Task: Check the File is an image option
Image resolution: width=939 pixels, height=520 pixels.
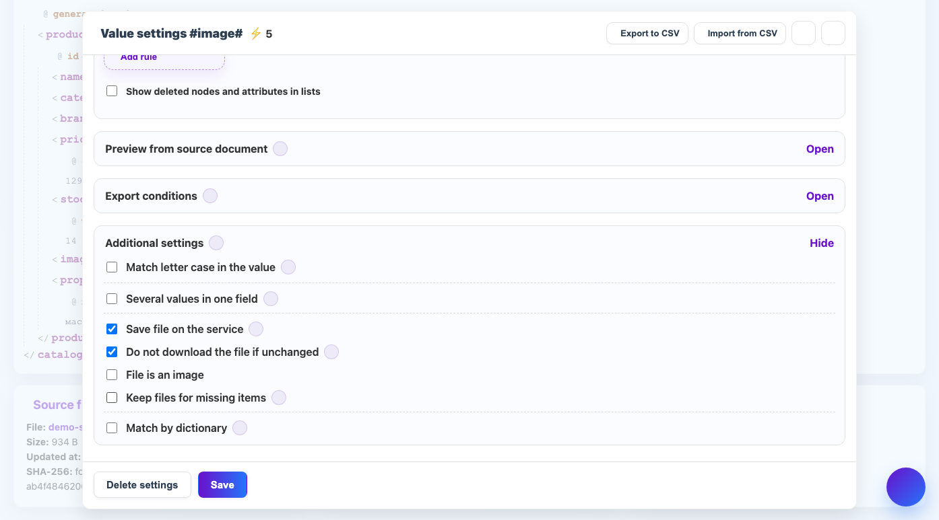Action: click(112, 375)
